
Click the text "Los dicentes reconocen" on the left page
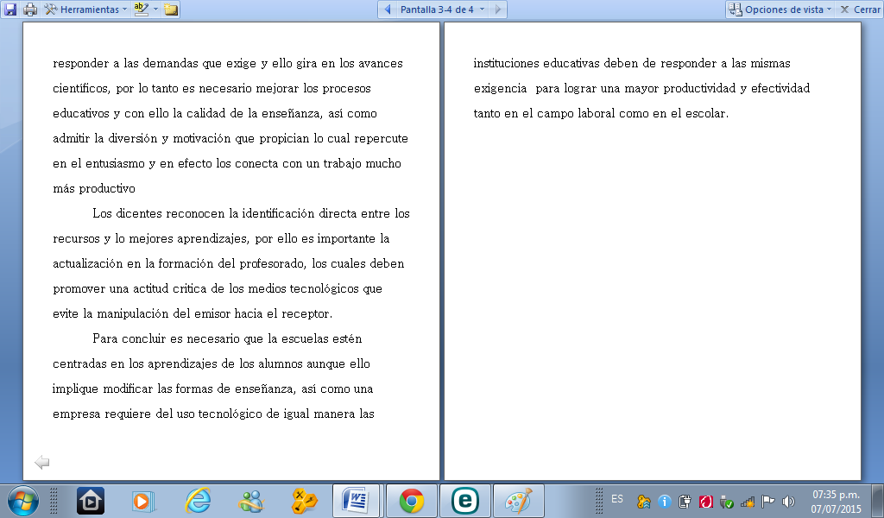pos(159,213)
